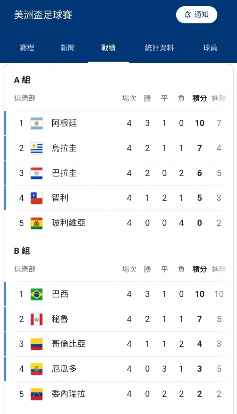Select the Uruguay flag icon

point(37,148)
